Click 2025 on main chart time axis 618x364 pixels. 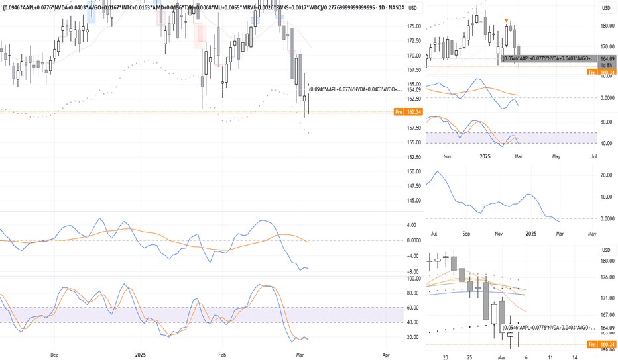[141, 355]
